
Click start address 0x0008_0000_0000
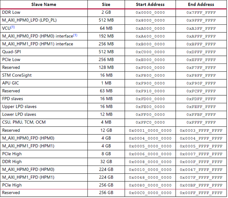[150, 162]
